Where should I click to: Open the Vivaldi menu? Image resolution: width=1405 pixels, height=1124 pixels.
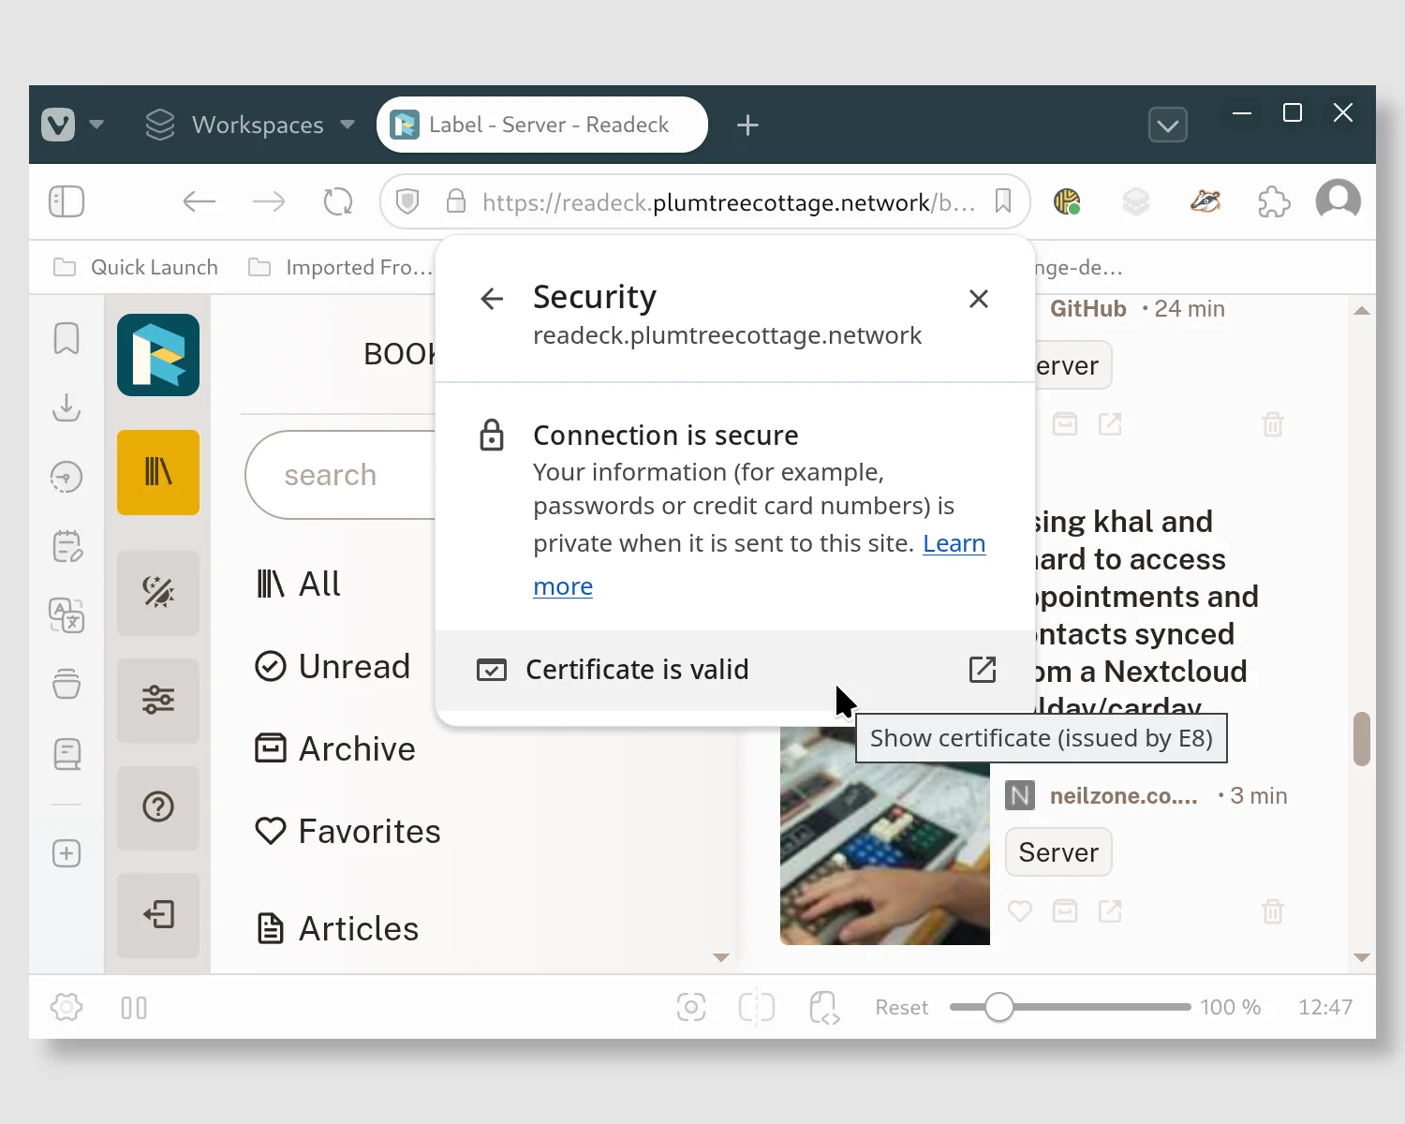click(x=56, y=124)
